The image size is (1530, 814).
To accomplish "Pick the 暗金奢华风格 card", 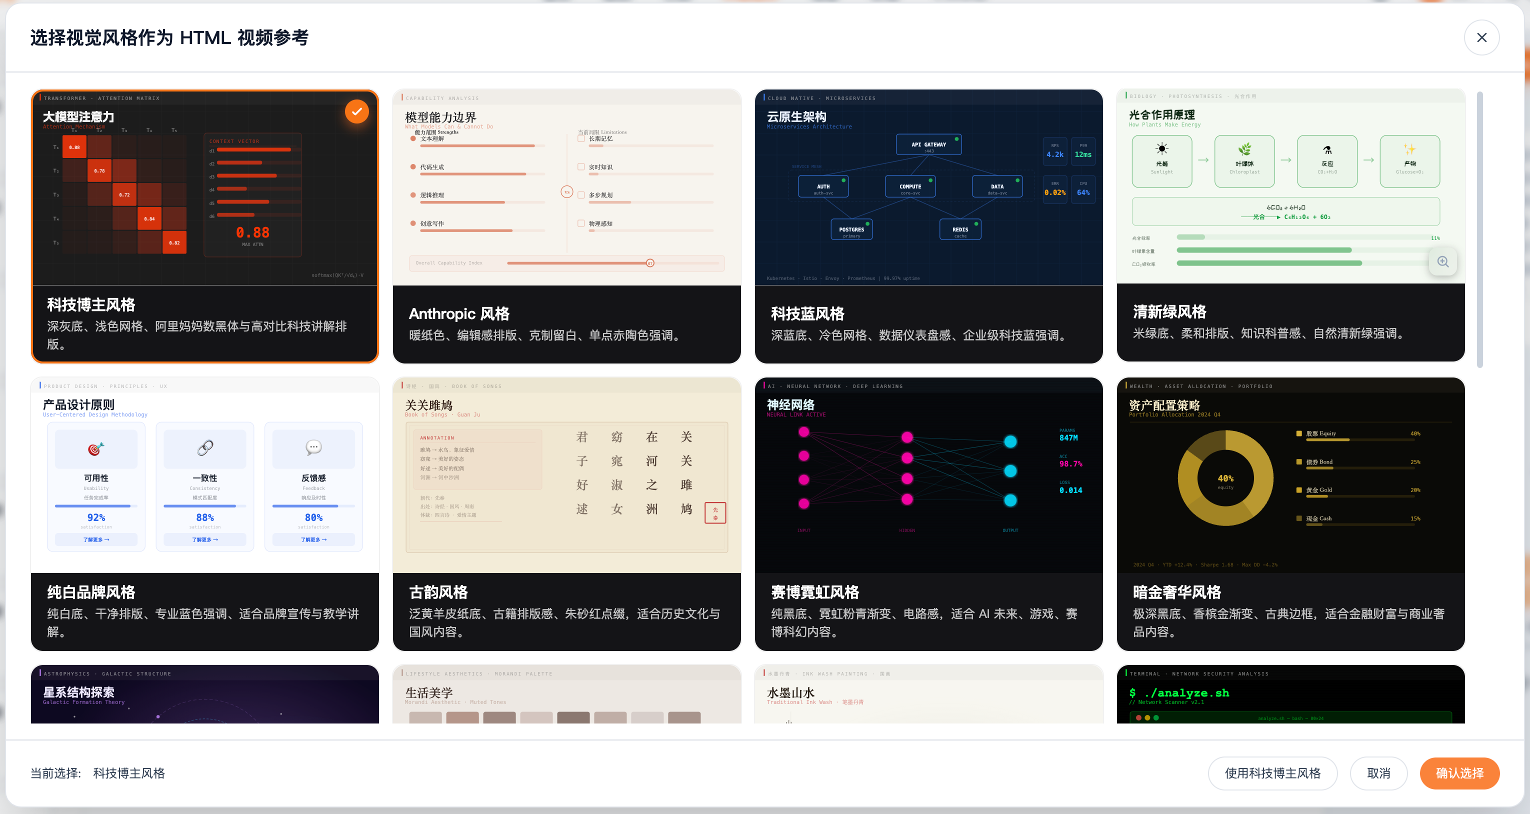I will [1290, 513].
